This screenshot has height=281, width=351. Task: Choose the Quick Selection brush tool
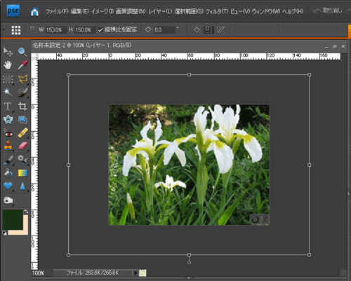pos(22,92)
